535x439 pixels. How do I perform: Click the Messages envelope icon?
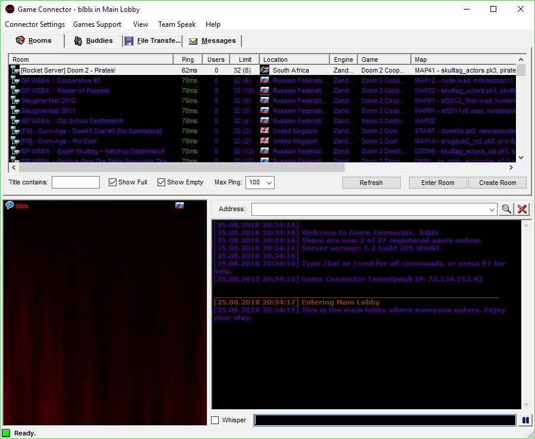point(193,41)
